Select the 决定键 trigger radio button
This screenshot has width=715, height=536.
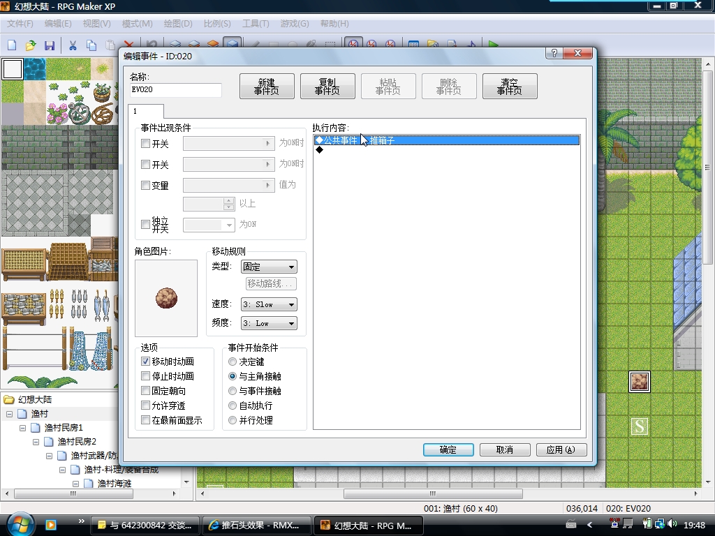(233, 362)
